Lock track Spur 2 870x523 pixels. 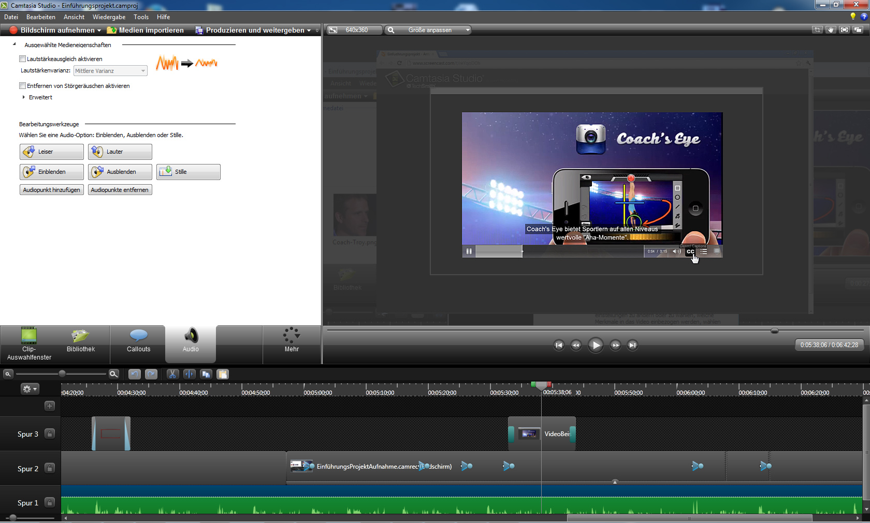coord(50,468)
